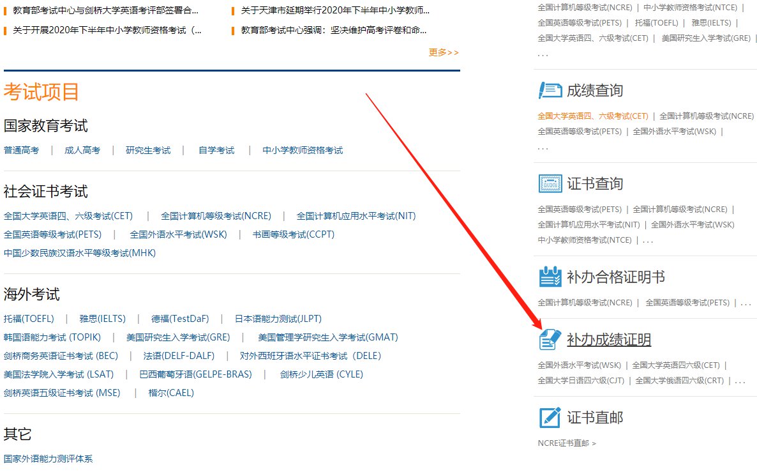Open the 补办成绩证明 heading link

pos(608,340)
